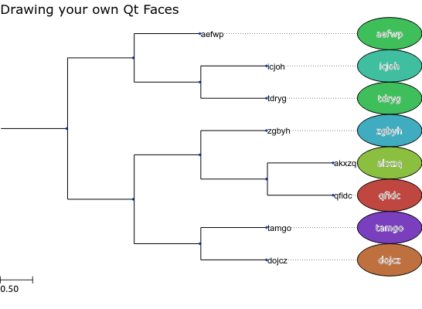
Task: Select the dojcz leaf label
Action: 277,260
